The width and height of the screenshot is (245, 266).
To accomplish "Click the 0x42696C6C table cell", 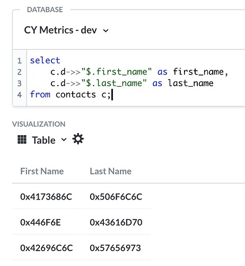I will click(x=46, y=248).
